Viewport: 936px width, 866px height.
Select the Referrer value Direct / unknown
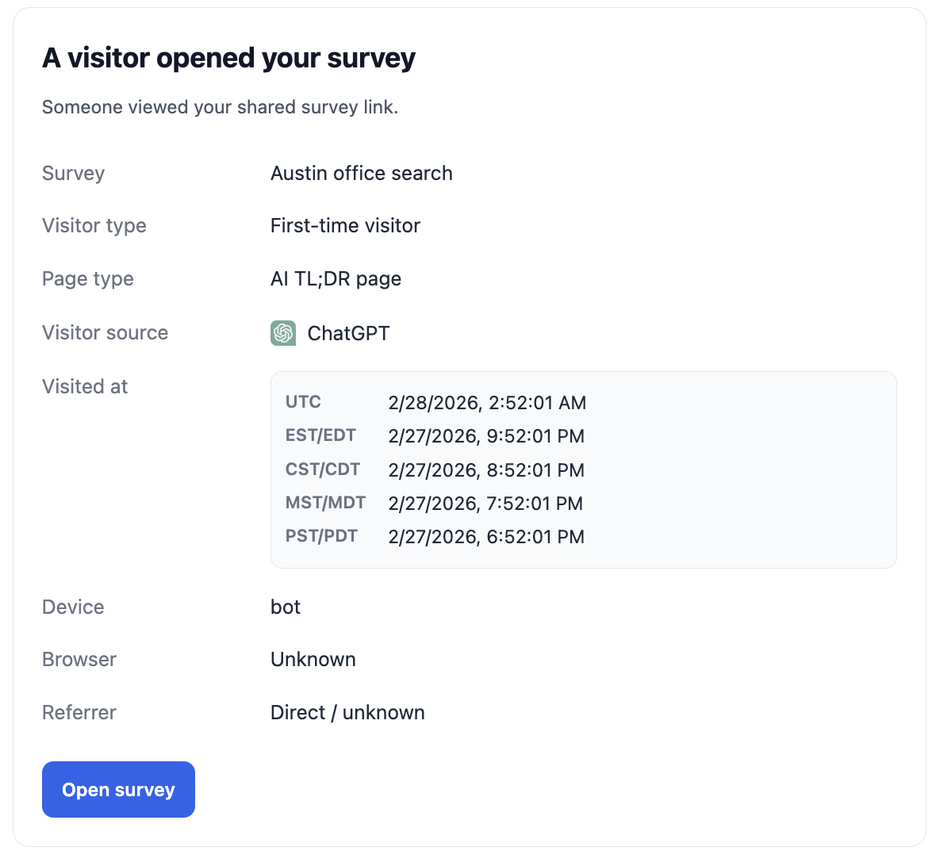[347, 712]
